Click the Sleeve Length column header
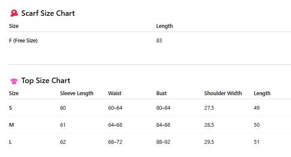291x157 pixels. click(x=76, y=93)
